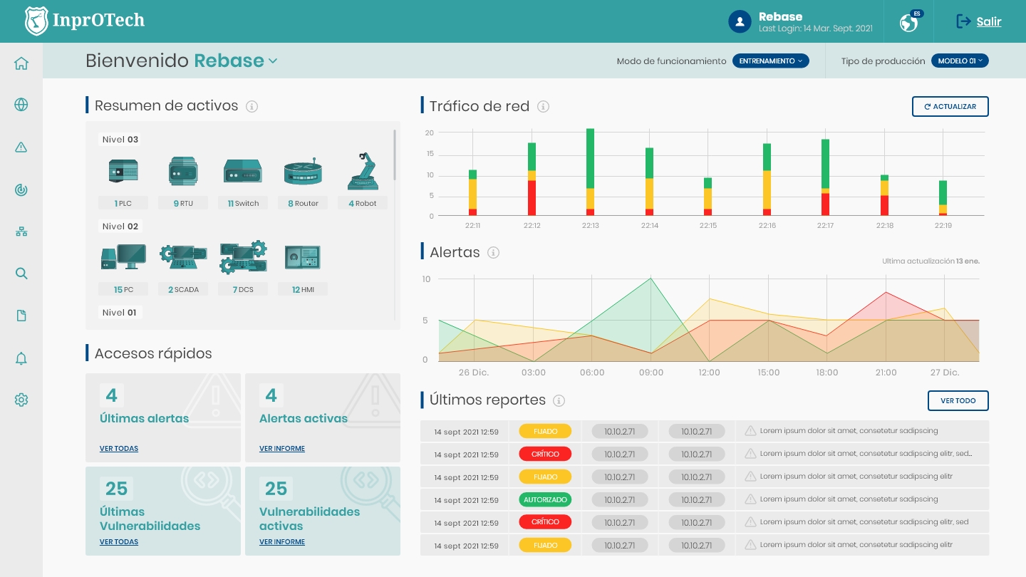Select the Router asset icon

(303, 173)
